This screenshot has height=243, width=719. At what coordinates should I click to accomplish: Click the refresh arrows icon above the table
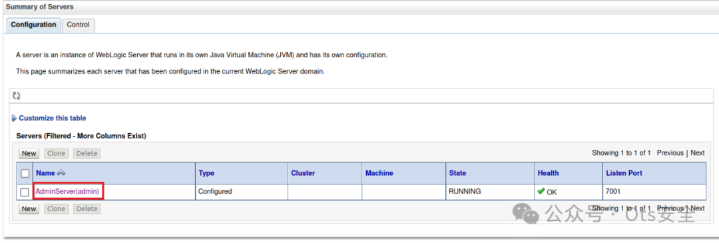point(17,96)
